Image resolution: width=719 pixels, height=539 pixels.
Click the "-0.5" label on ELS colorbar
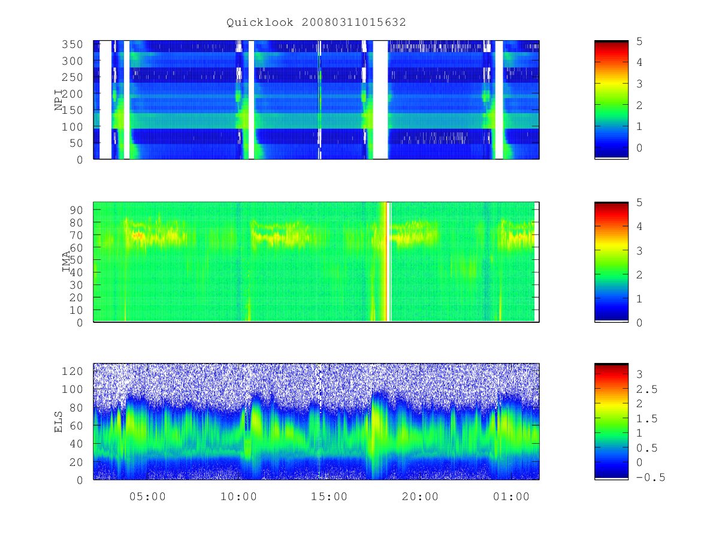pyautogui.click(x=649, y=477)
